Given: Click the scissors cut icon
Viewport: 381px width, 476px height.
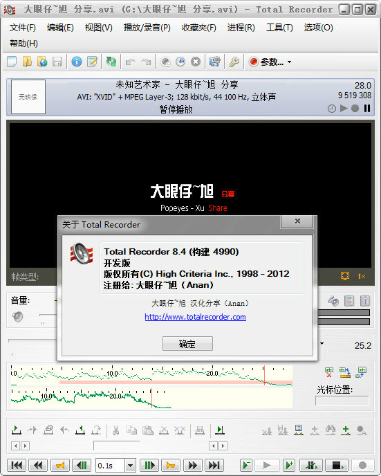Looking at the screenshot, I should point(115,430).
